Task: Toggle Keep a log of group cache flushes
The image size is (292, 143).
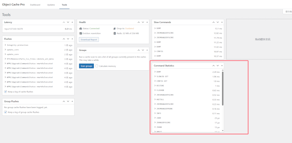Action: tap(5, 112)
